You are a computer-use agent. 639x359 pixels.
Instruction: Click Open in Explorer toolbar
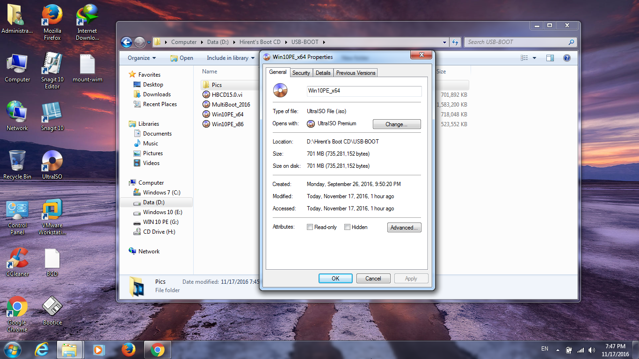point(182,58)
